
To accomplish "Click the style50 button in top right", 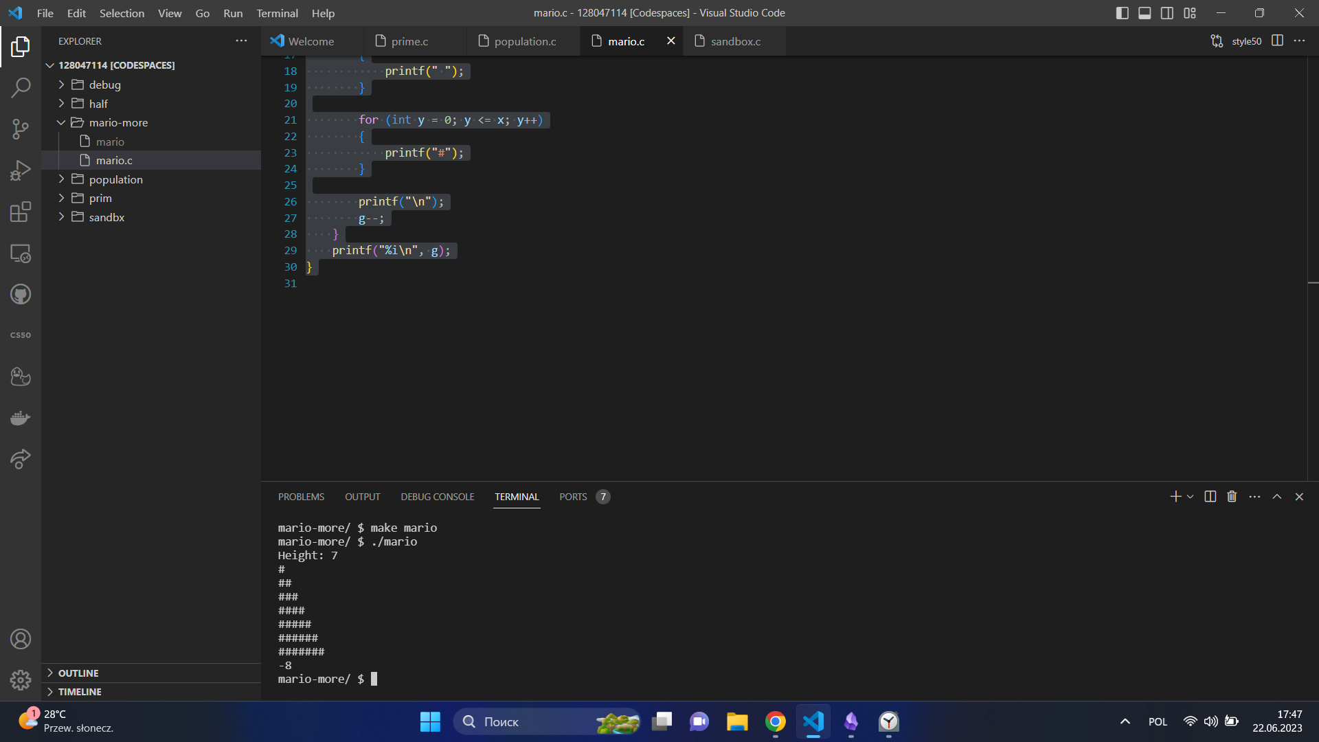I will coord(1245,40).
